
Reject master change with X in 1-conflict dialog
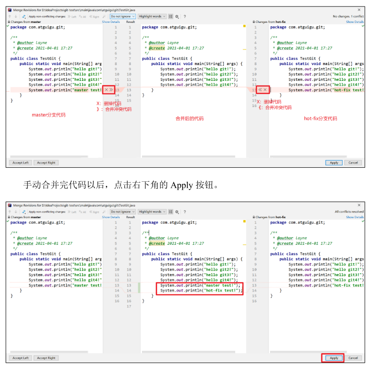point(107,90)
